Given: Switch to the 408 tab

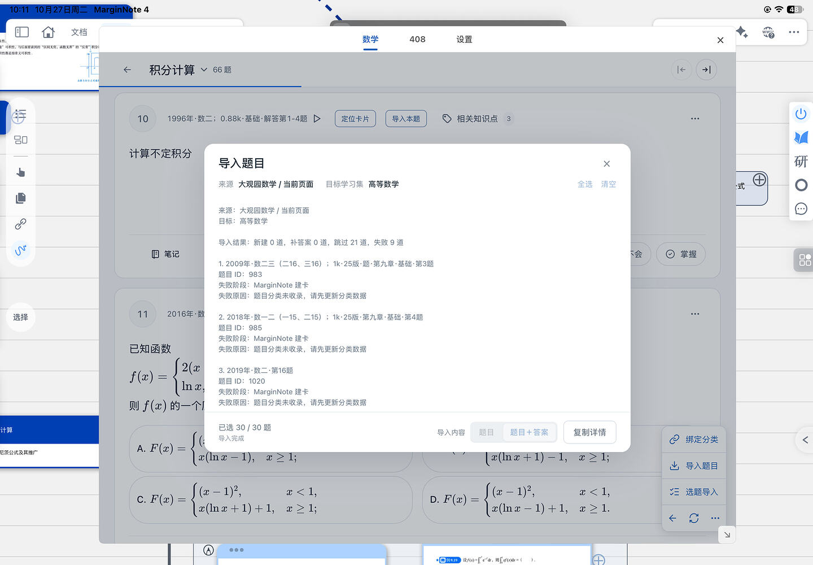Looking at the screenshot, I should (x=417, y=39).
